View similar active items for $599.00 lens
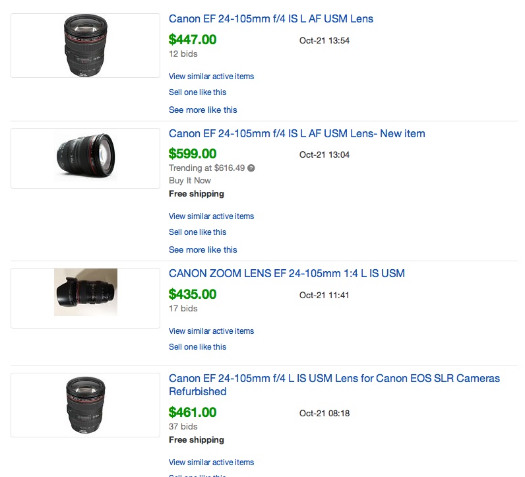Viewport: 525px width, 477px height. (x=211, y=216)
